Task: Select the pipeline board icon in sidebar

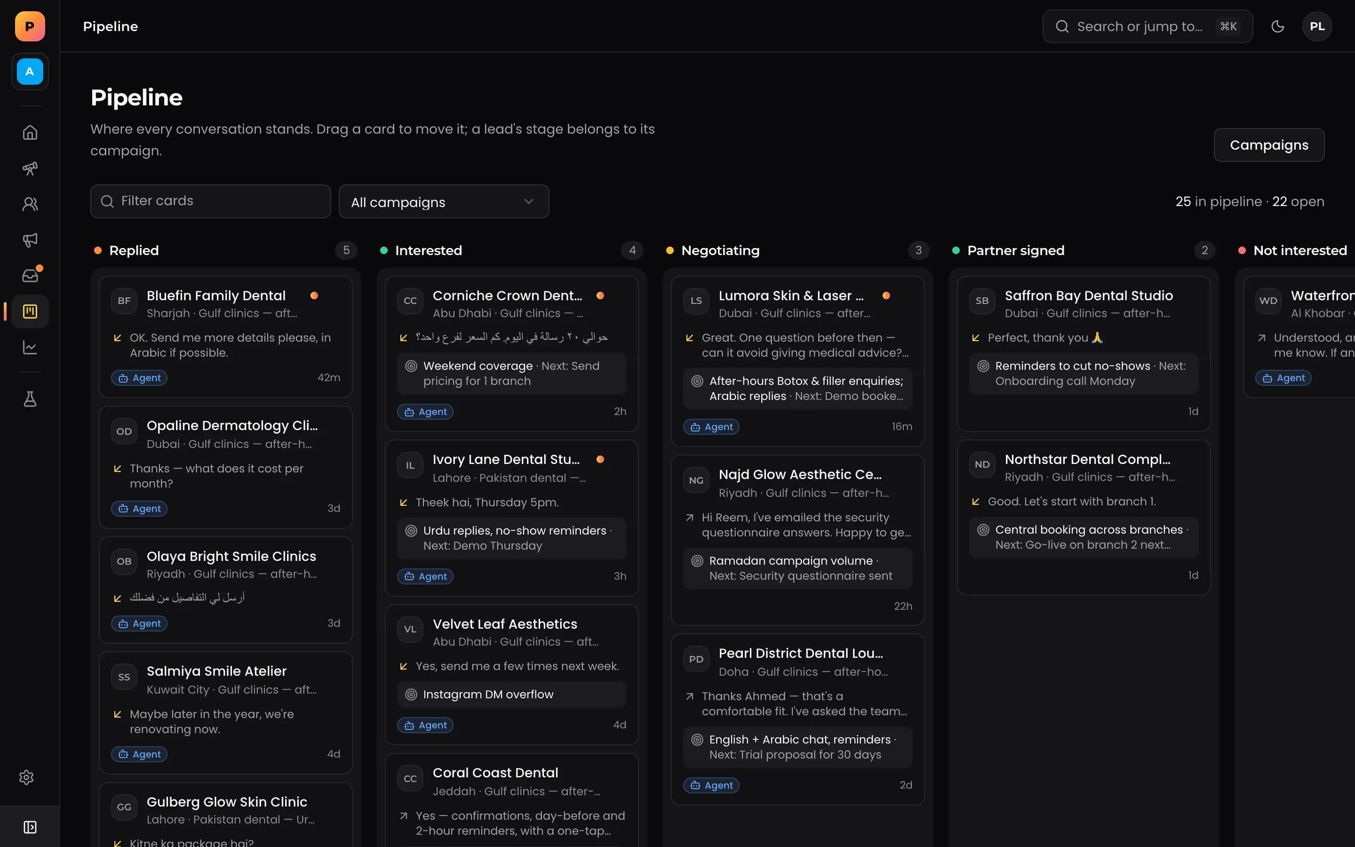Action: pos(30,312)
